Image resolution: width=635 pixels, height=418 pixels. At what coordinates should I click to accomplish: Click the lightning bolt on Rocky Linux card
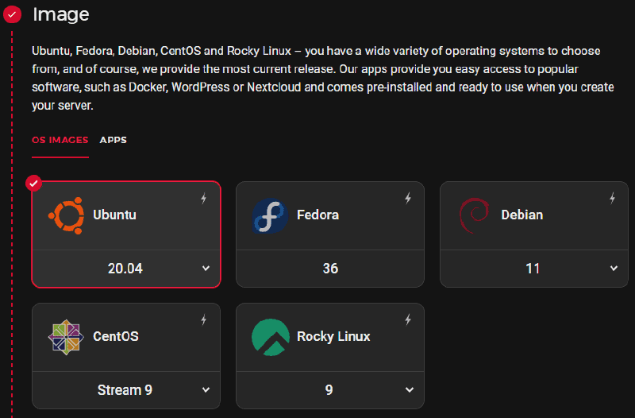coord(408,320)
